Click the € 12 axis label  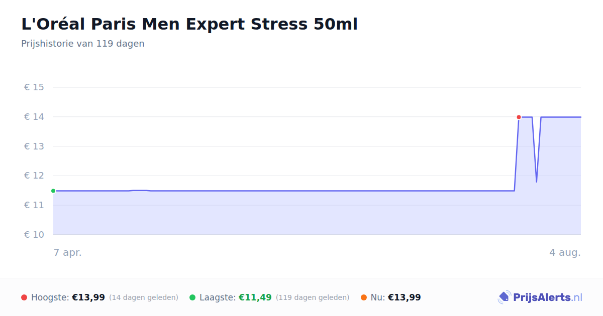34,176
